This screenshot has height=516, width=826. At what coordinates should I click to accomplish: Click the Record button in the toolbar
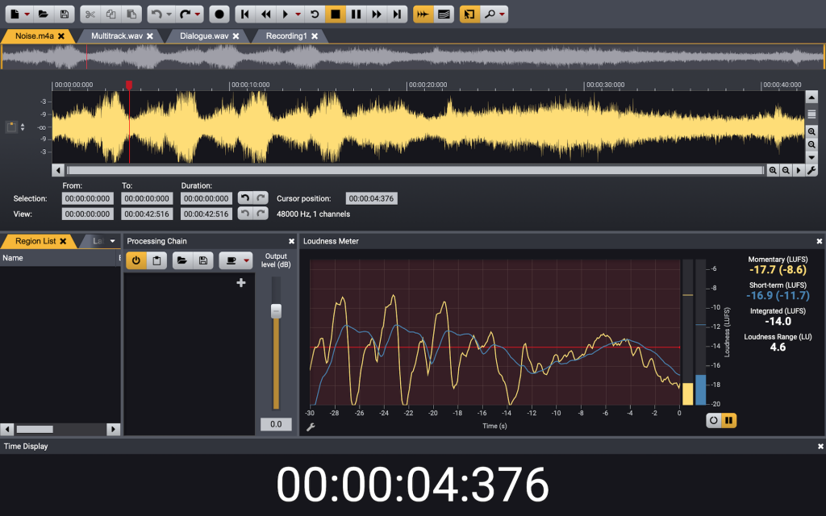pos(219,14)
